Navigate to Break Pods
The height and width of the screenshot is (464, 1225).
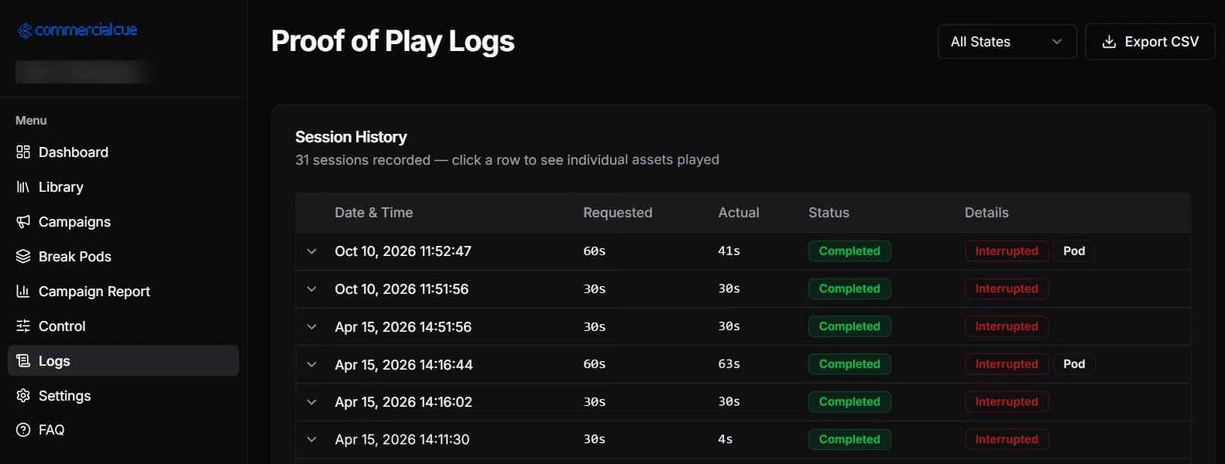tap(123, 257)
